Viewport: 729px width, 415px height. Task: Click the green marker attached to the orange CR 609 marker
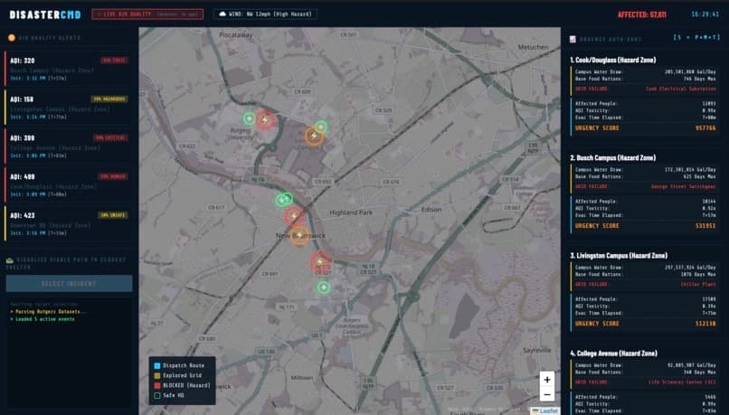coord(321,127)
